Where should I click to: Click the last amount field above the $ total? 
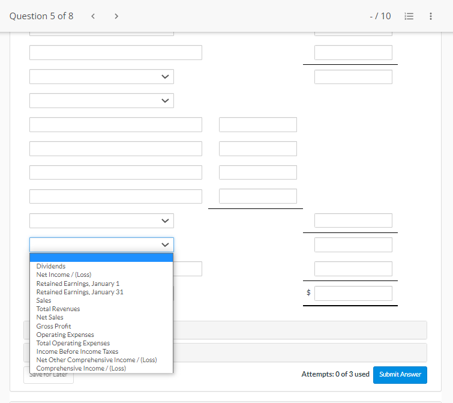(x=353, y=269)
